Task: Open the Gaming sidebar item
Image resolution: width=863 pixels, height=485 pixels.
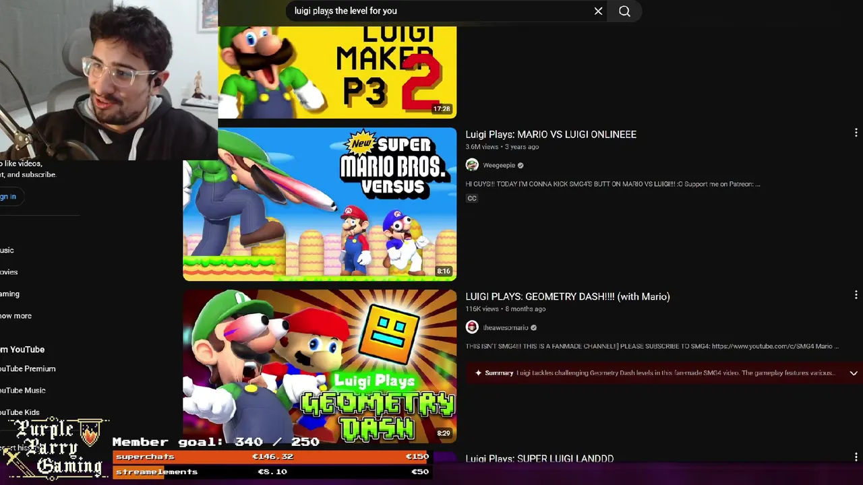Action: tap(9, 294)
